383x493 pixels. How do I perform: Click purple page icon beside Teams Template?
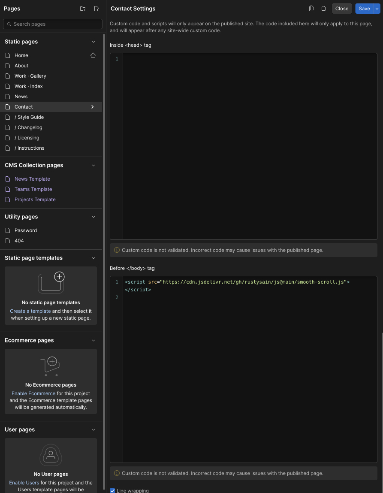click(x=8, y=189)
